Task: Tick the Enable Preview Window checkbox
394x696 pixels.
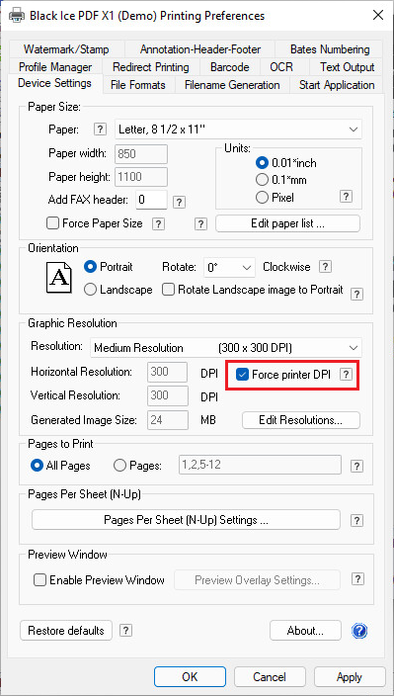Action: tap(39, 580)
